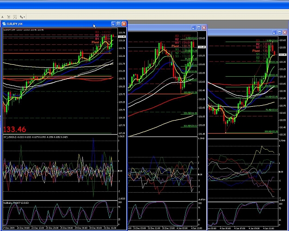Image resolution: width=289 pixels, height=231 pixels.
Task: Select the text object tool beside "A"
Action: click(x=8, y=17)
